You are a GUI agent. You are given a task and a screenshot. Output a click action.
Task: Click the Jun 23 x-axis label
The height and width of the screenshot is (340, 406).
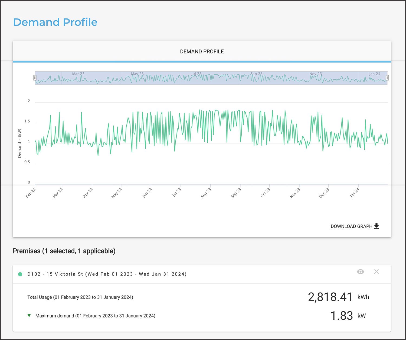[147, 193]
